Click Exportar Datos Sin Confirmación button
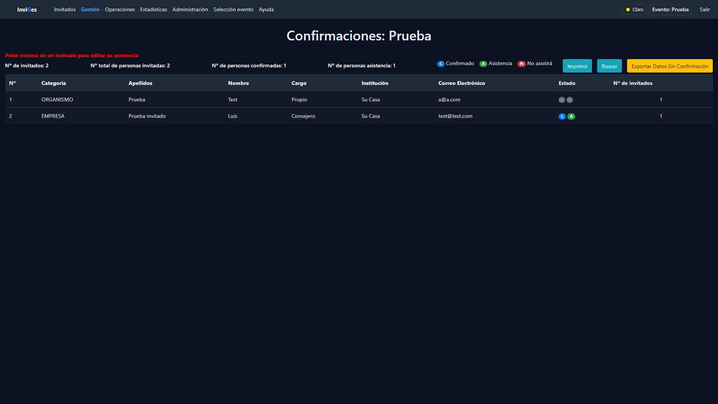 pos(669,66)
